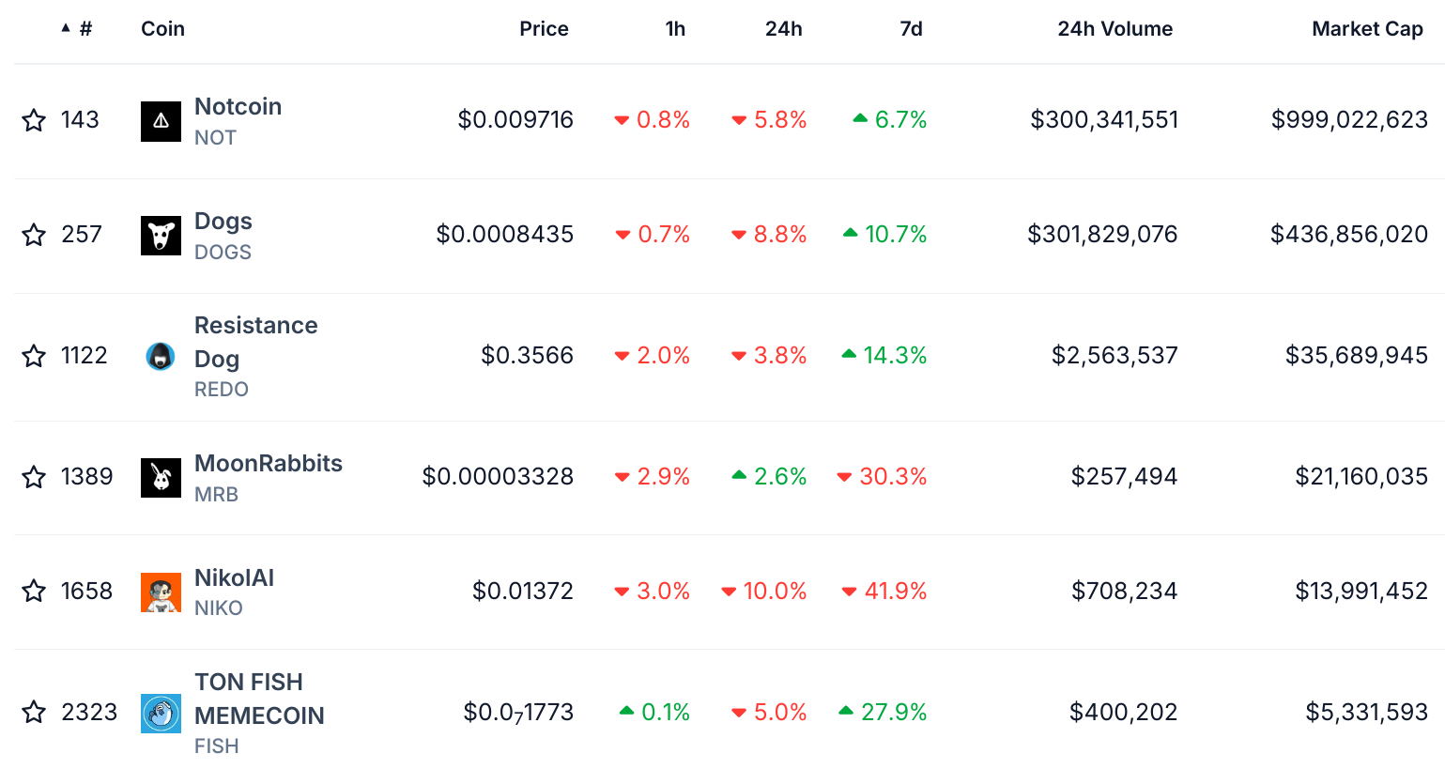Sort by 24h Volume column header
1445x769 pixels.
click(1114, 29)
